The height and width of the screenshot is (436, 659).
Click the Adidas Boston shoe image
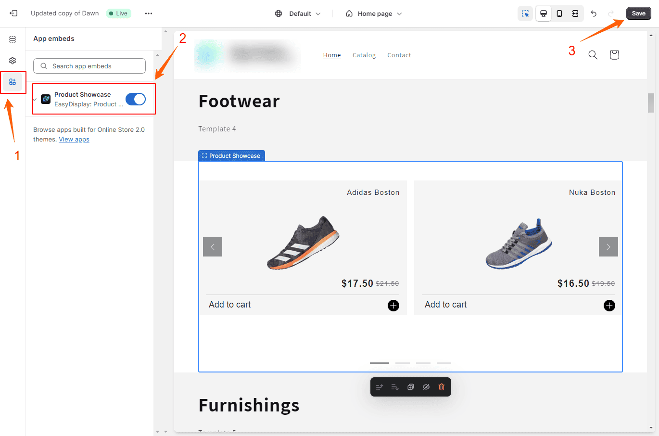tap(303, 243)
